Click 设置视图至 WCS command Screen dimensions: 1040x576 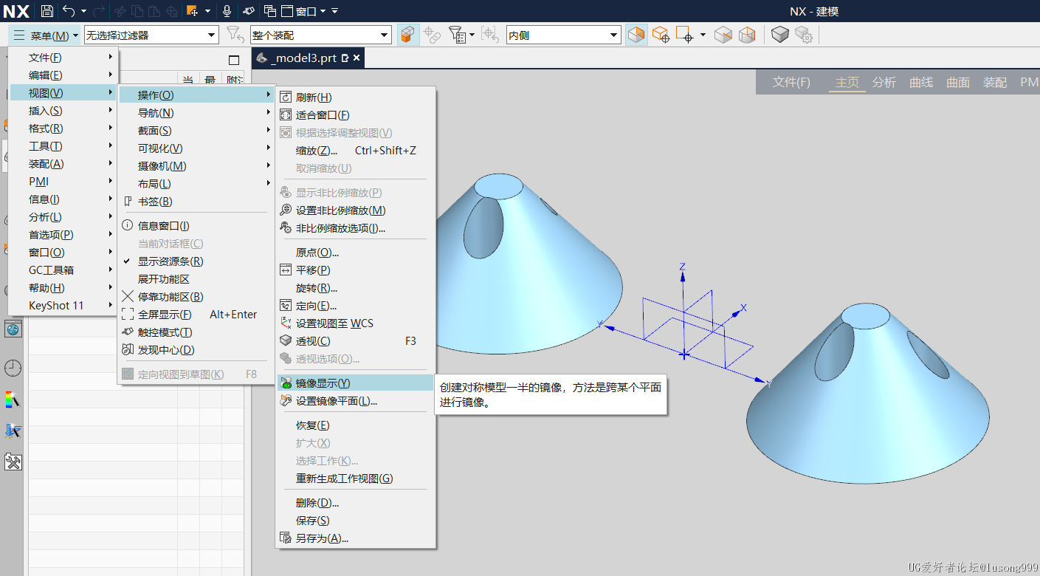[356, 323]
